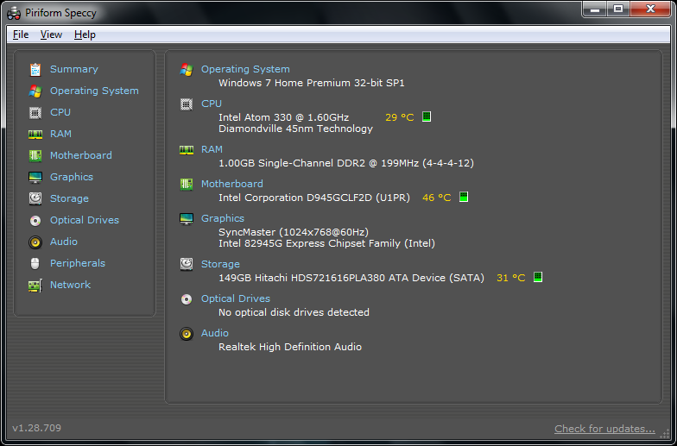The width and height of the screenshot is (677, 446).
Task: Open the Audio section from sidebar
Action: [x=64, y=242]
